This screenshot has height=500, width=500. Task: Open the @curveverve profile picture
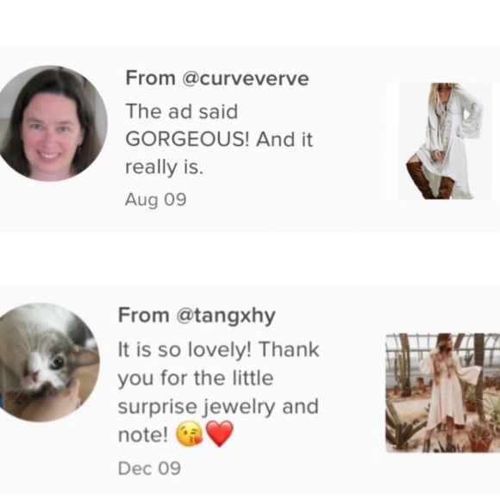click(50, 124)
